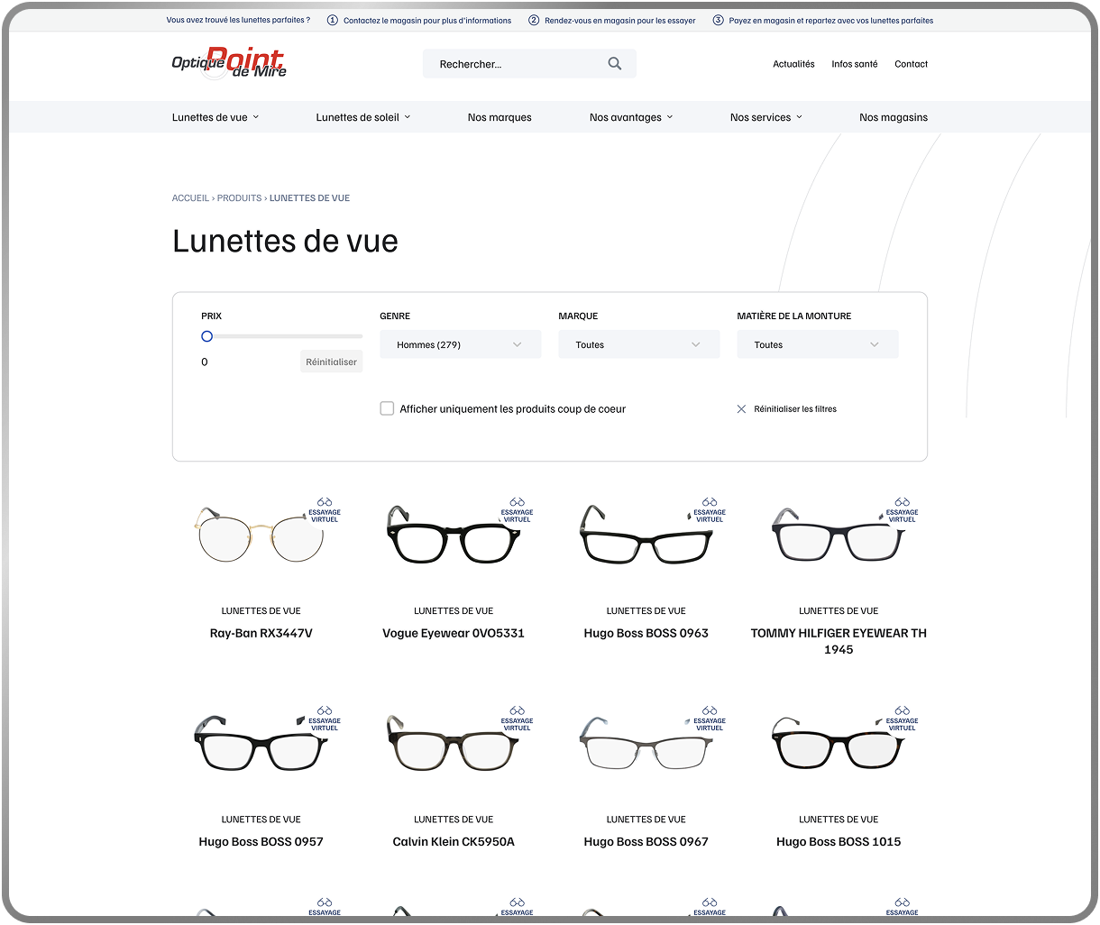This screenshot has width=1100, height=925.
Task: Click virtual try-on badge on Hugo Boss BOSS 0967
Action: [710, 719]
